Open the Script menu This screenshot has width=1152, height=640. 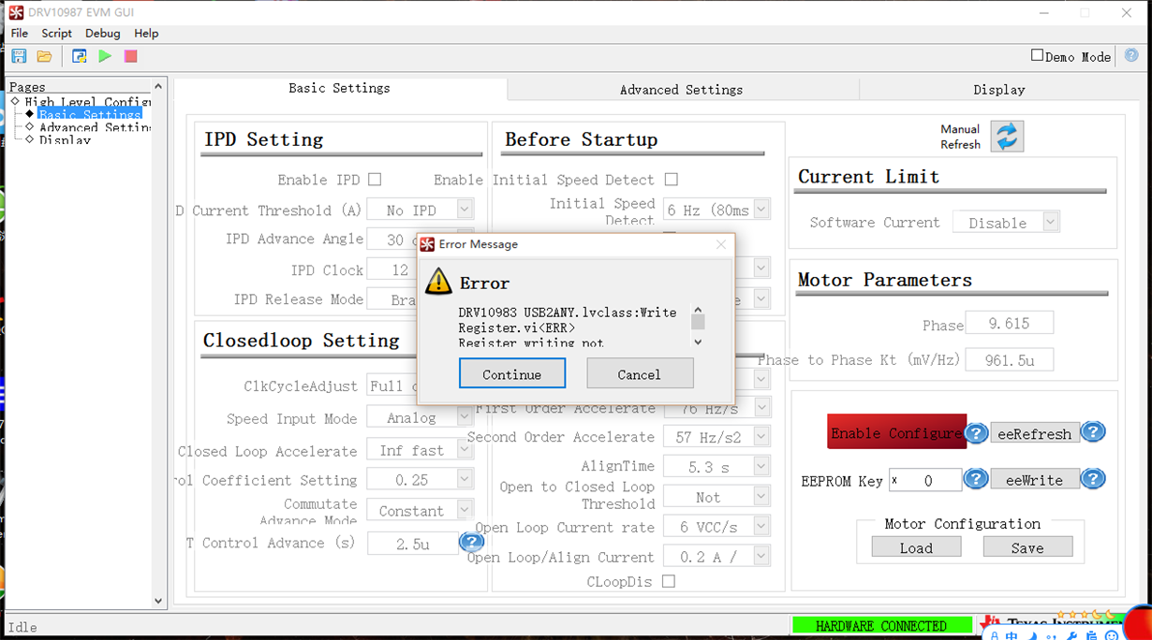[56, 33]
